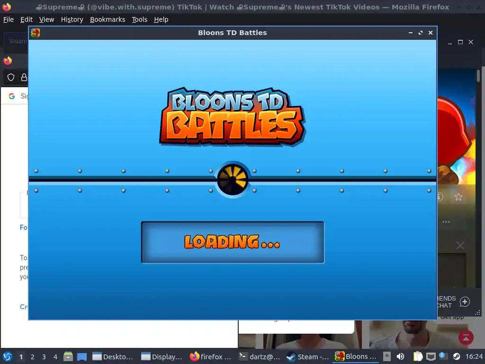This screenshot has width=485, height=364.
Task: Open the Edit menu in Firefox
Action: [27, 19]
